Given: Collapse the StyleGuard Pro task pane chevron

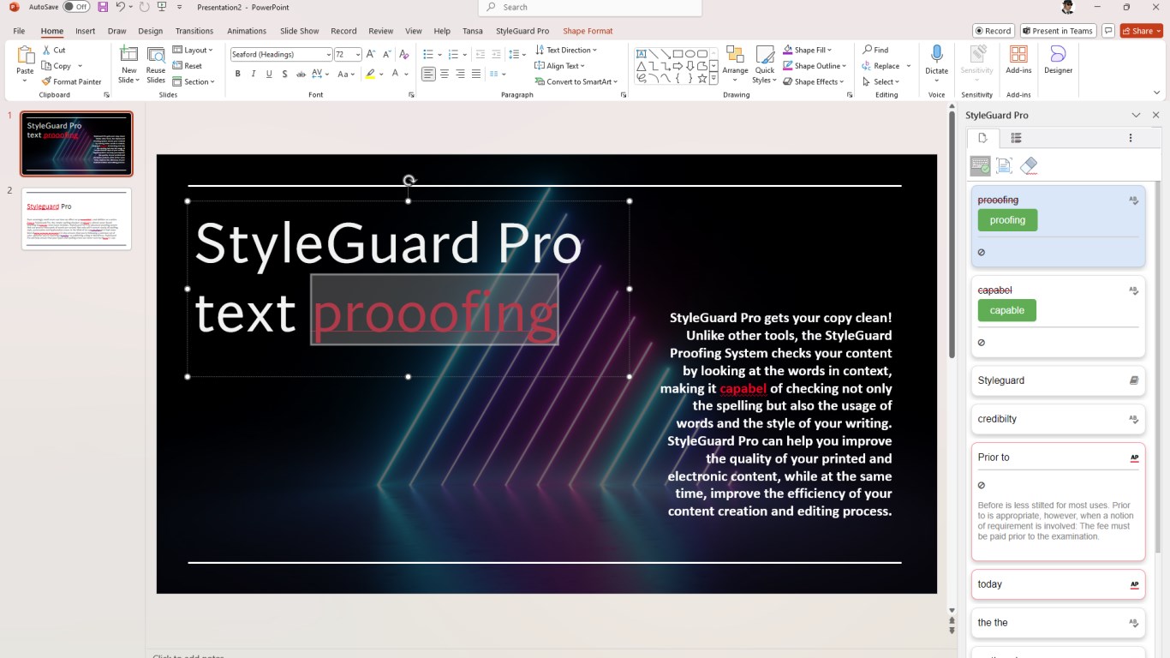Looking at the screenshot, I should point(1136,115).
